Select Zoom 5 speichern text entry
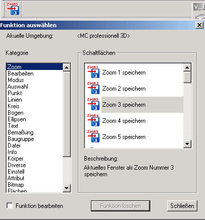The width and height of the screenshot is (205, 220). tap(124, 137)
